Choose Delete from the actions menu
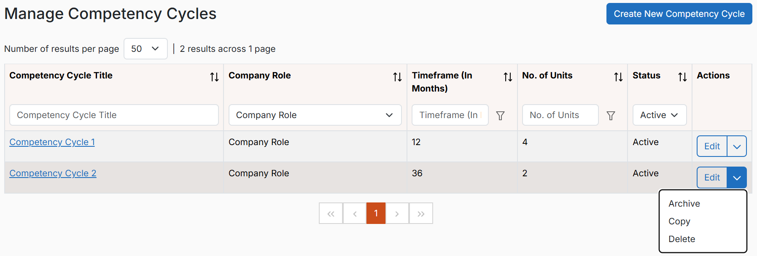 pos(682,239)
